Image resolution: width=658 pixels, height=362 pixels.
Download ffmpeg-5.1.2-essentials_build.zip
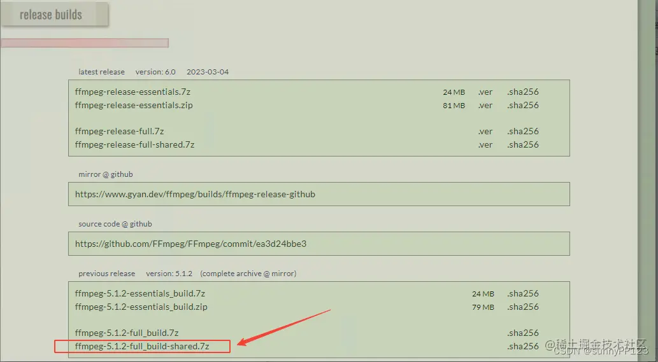141,307
